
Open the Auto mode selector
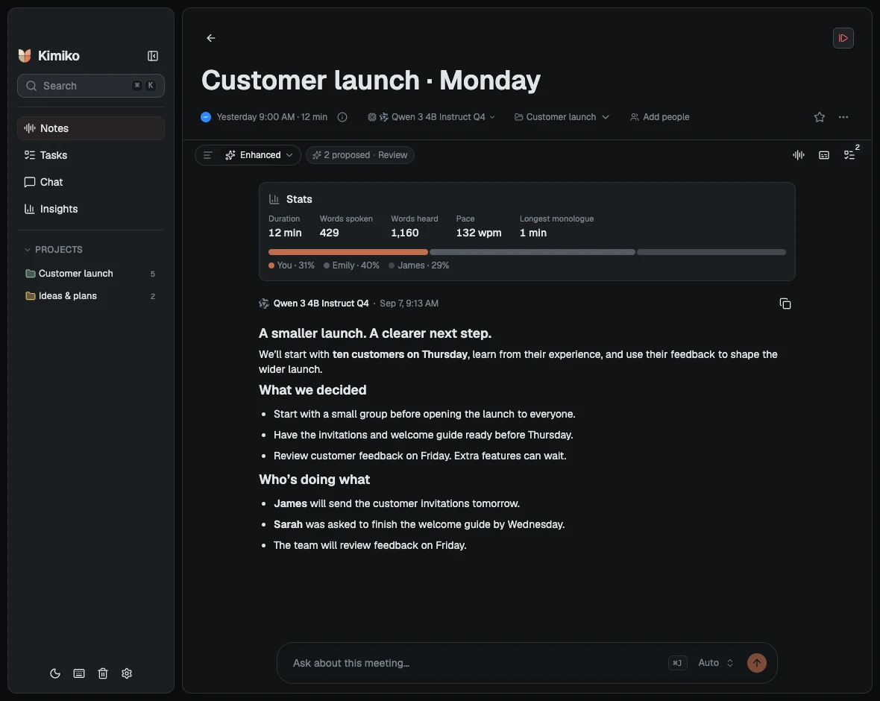tap(716, 663)
